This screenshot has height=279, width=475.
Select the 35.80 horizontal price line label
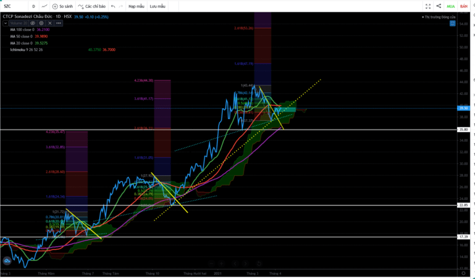(x=463, y=130)
